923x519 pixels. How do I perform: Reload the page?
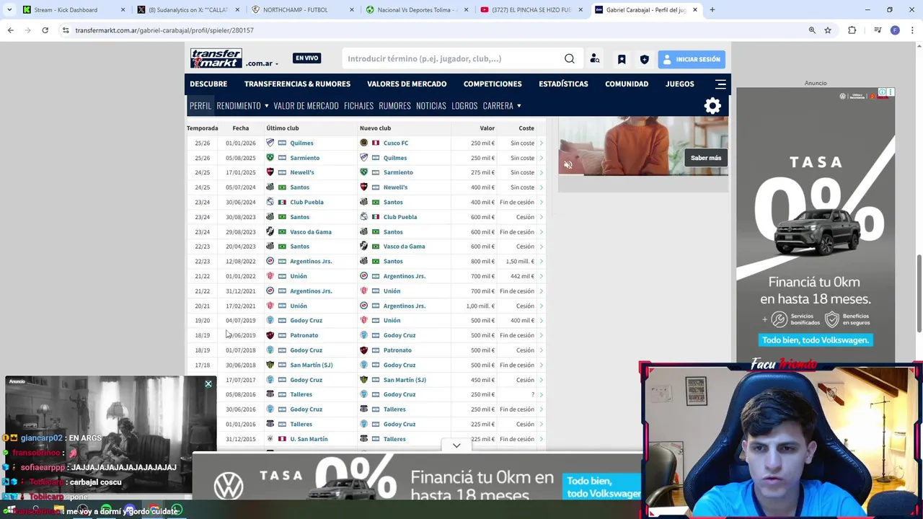45,30
